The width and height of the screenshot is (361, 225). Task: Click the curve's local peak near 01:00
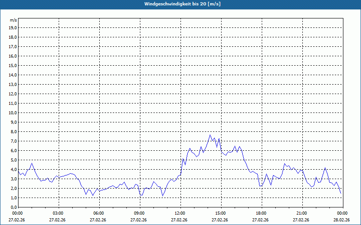32,163
